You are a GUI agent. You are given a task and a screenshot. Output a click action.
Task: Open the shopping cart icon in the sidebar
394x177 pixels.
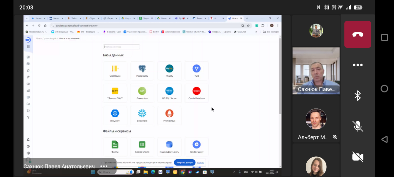[28, 110]
